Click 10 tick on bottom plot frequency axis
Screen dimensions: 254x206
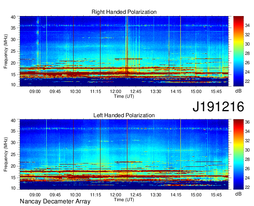coord(13,188)
